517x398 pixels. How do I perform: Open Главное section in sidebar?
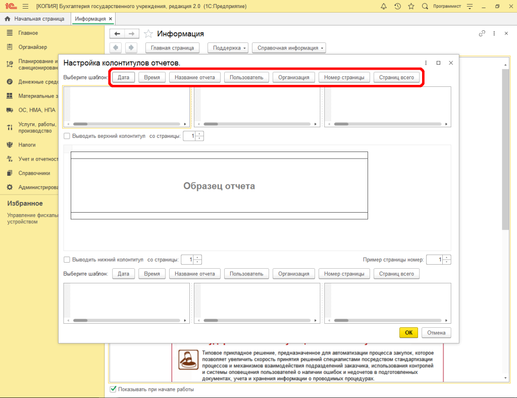pos(28,33)
